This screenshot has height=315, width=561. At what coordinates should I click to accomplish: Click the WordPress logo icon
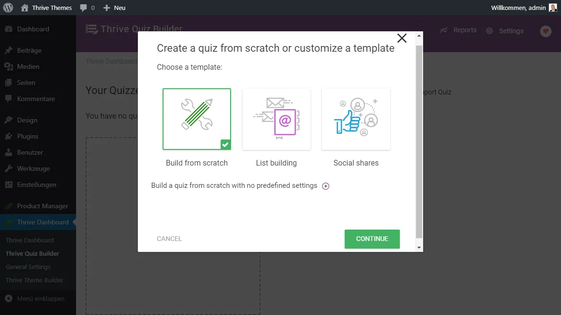pos(8,8)
